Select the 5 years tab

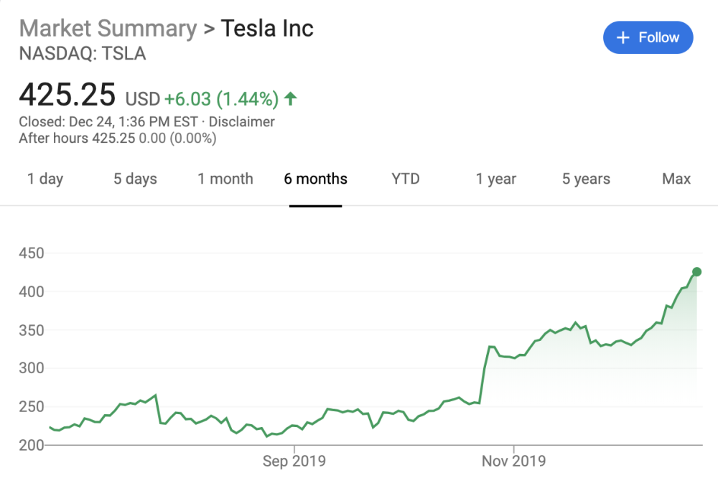(x=586, y=179)
